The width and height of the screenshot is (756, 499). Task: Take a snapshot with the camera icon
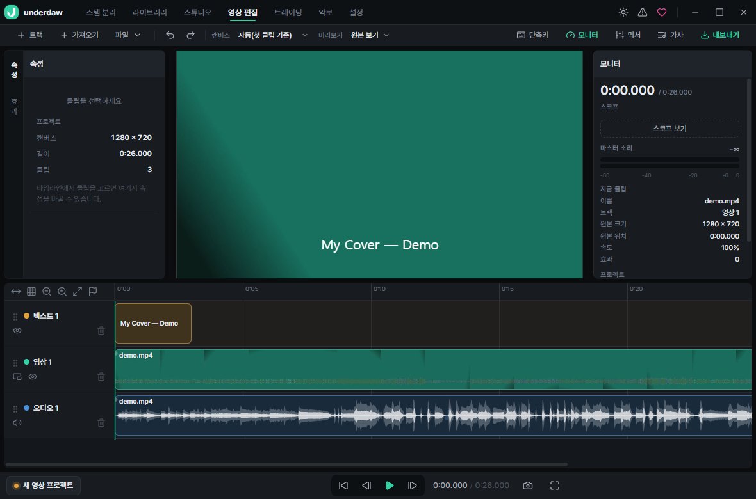528,486
